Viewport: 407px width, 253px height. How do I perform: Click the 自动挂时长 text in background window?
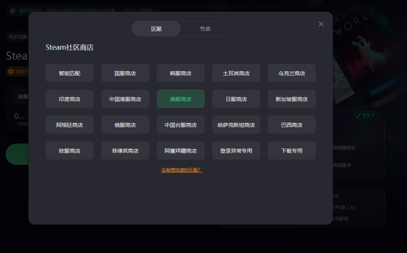(344, 148)
